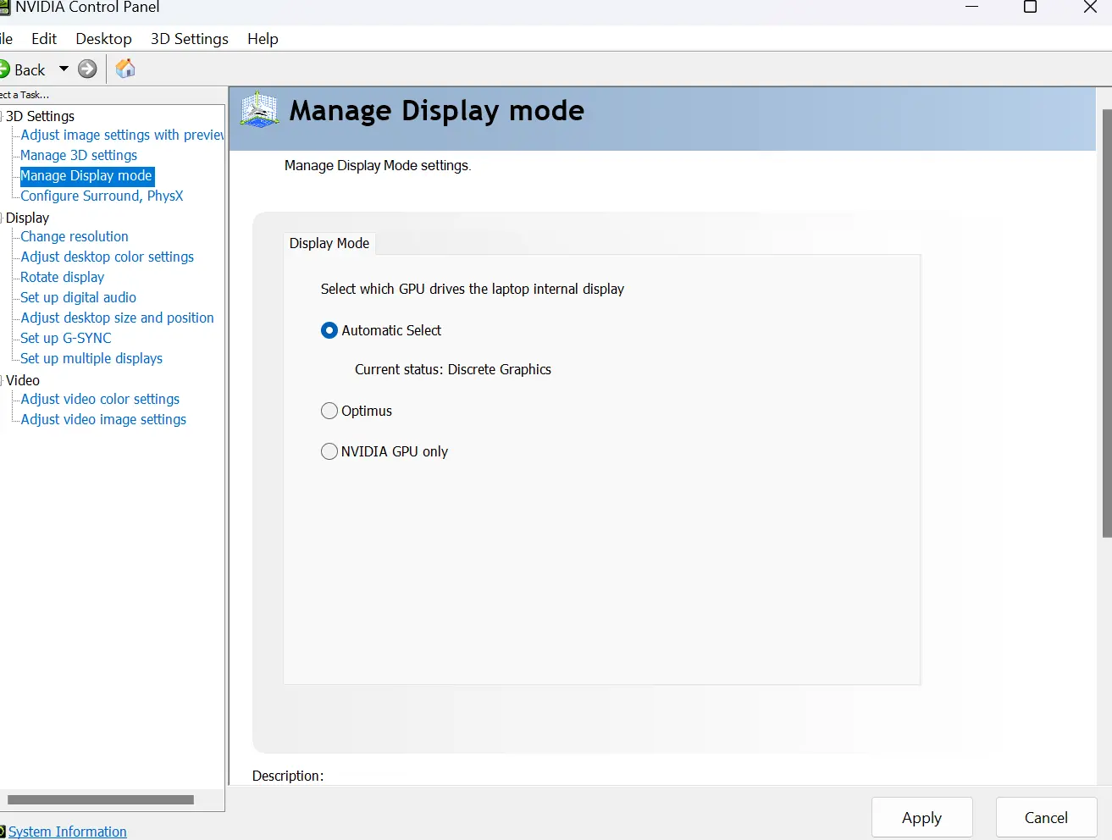Select Manage Display mode in the task tree
The height and width of the screenshot is (840, 1112).
86,175
